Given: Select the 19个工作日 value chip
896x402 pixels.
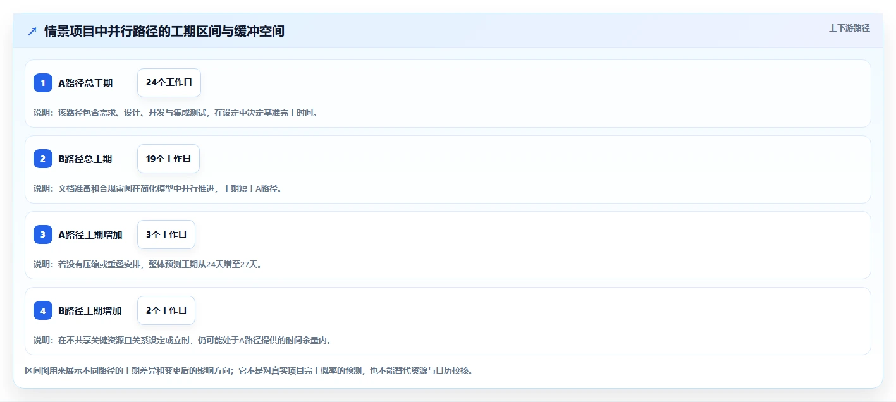Looking at the screenshot, I should [x=168, y=159].
